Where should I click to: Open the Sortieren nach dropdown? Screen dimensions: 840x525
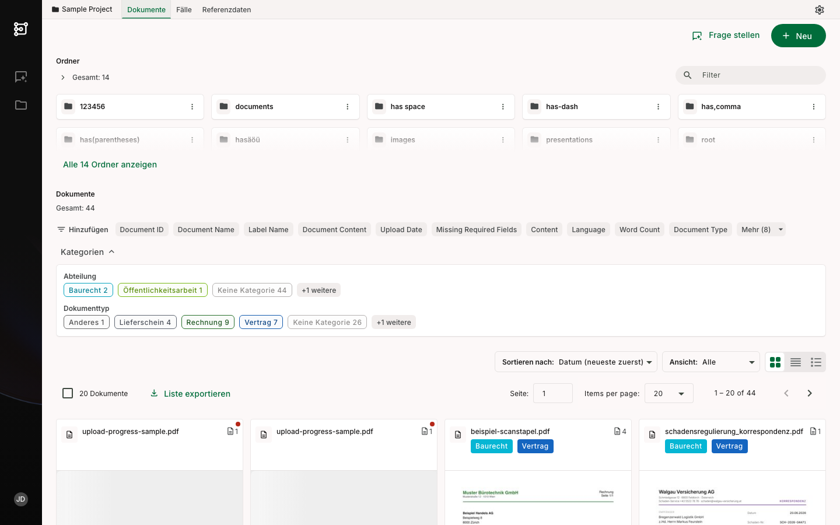click(576, 362)
